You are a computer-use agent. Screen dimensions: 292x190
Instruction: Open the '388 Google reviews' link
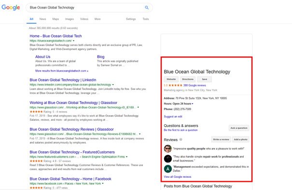(195, 85)
